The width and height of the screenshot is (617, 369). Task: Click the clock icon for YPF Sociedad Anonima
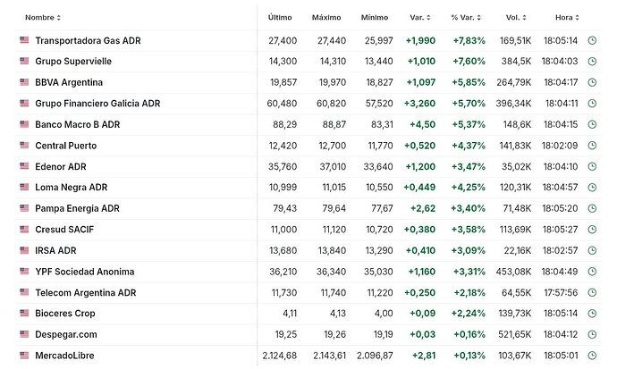tap(592, 272)
